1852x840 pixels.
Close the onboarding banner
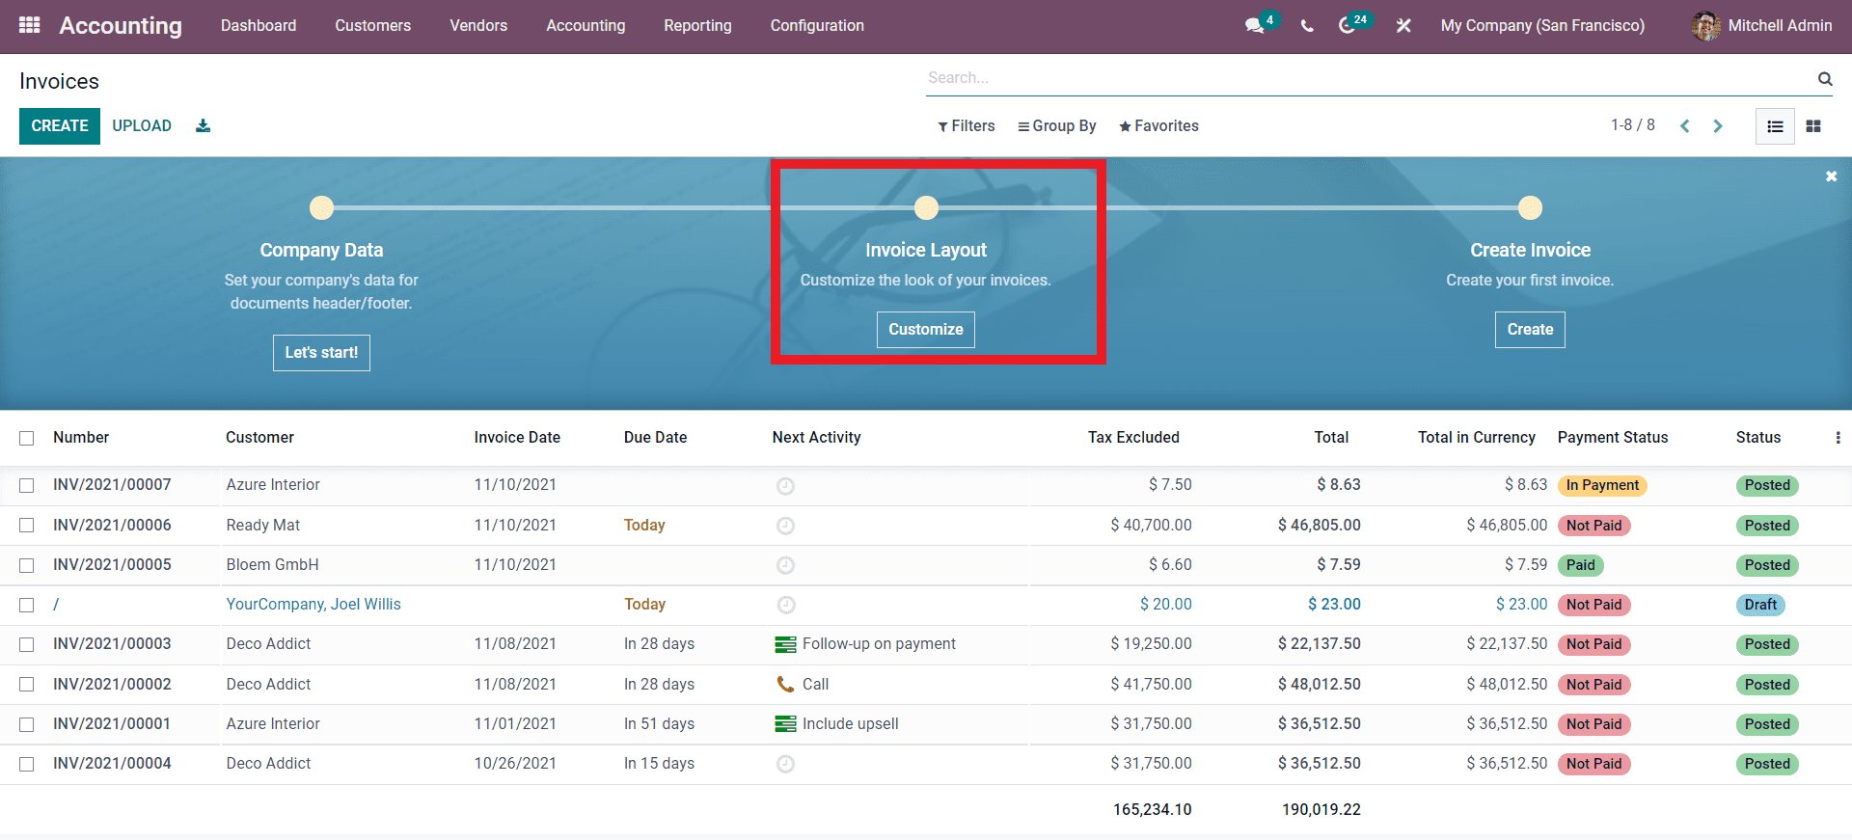1831,176
